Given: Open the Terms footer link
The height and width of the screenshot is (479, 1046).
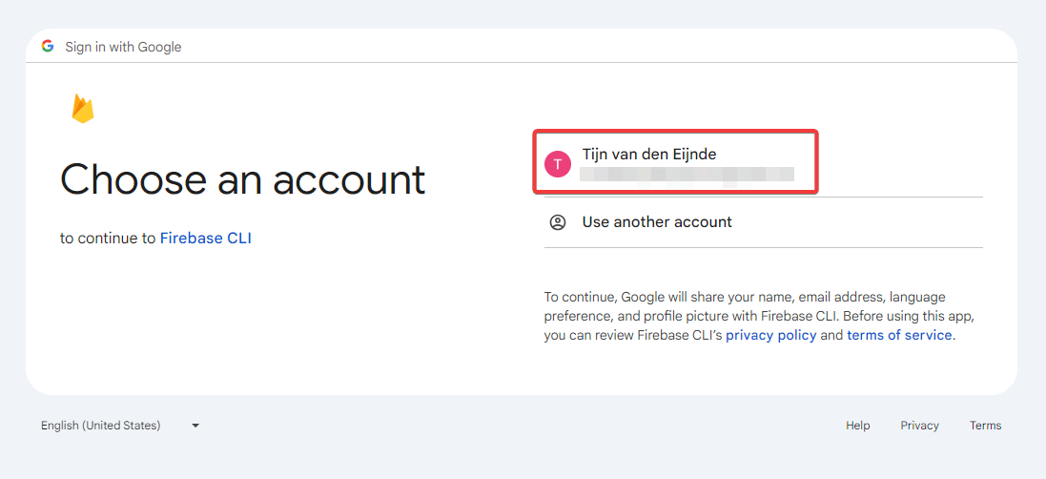Looking at the screenshot, I should (x=985, y=426).
